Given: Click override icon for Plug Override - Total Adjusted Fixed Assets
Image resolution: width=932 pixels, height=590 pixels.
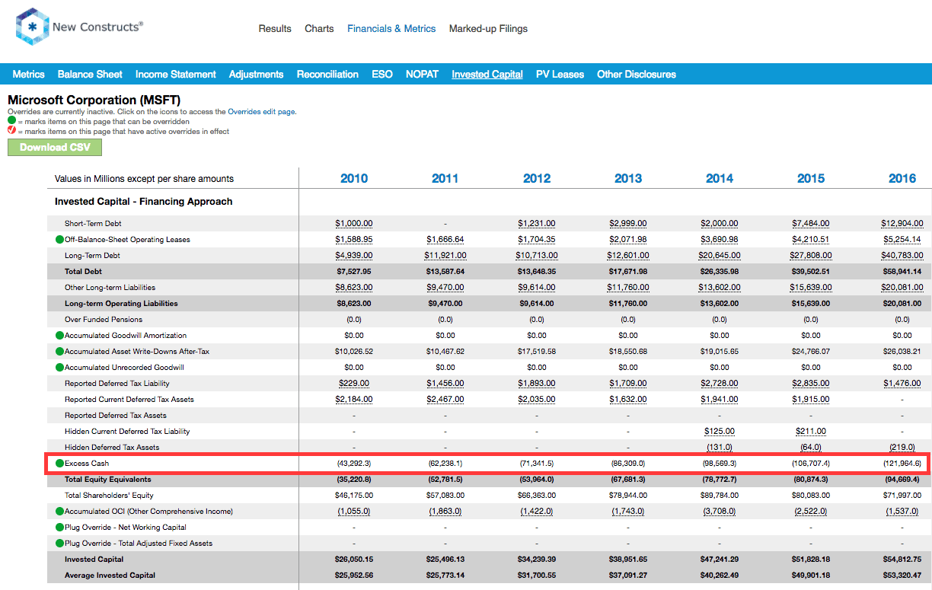Looking at the screenshot, I should [59, 544].
